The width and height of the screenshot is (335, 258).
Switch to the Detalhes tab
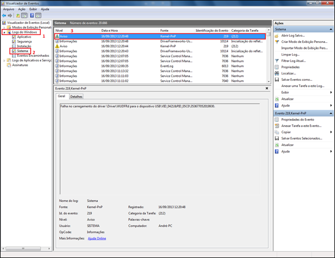(x=76, y=97)
